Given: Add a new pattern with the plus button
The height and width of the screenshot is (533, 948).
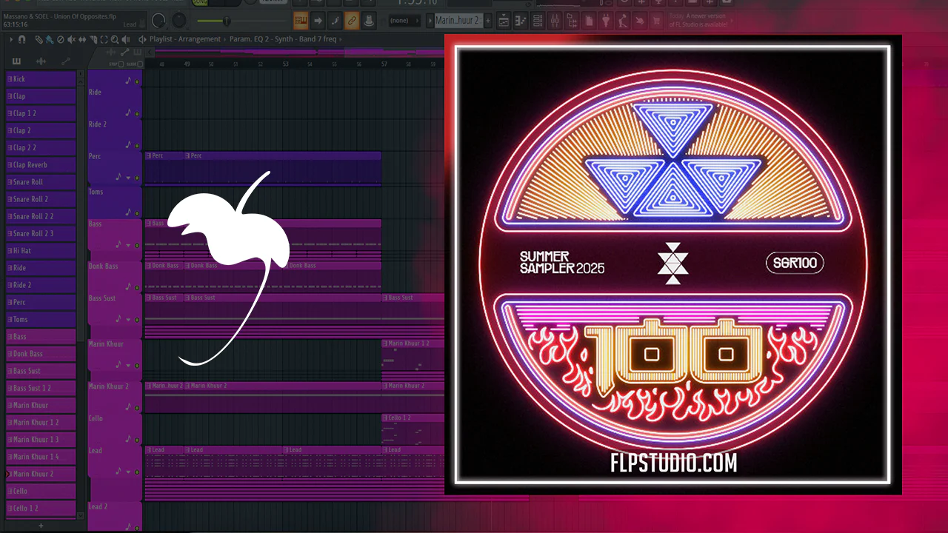Looking at the screenshot, I should [488, 21].
